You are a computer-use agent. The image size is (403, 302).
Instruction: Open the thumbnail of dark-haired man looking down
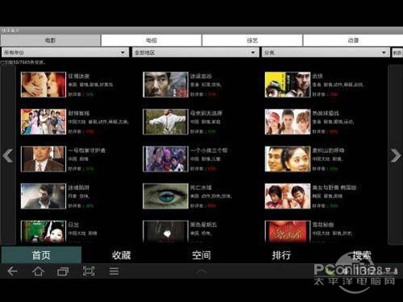44,196
